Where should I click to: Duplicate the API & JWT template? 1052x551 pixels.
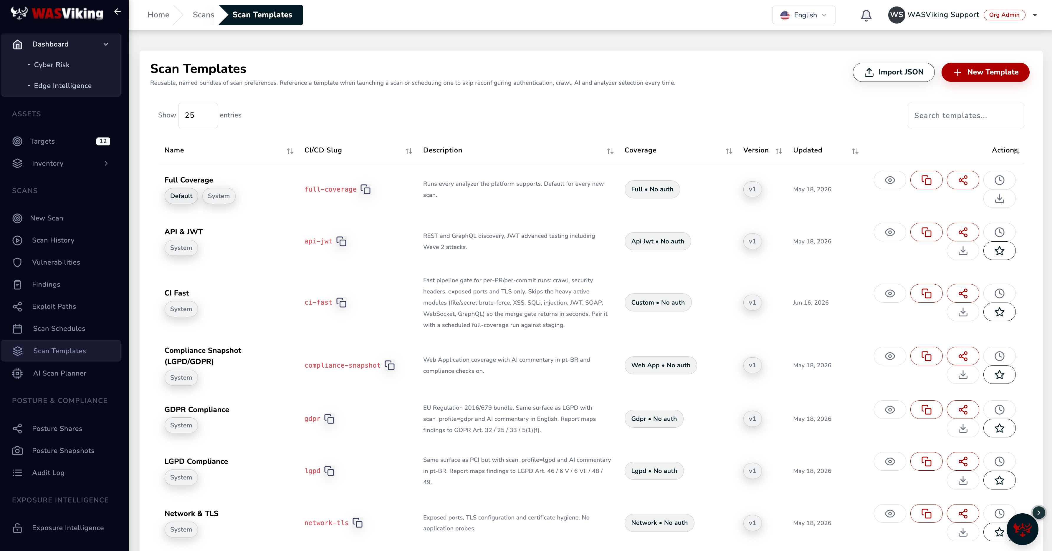926,232
